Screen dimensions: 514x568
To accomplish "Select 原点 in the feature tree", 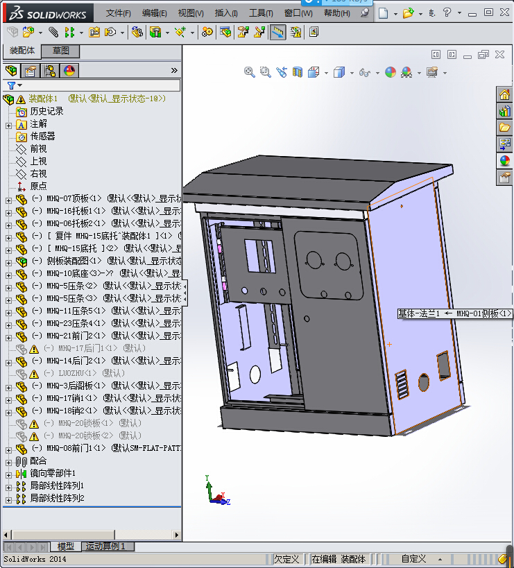I will 38,186.
